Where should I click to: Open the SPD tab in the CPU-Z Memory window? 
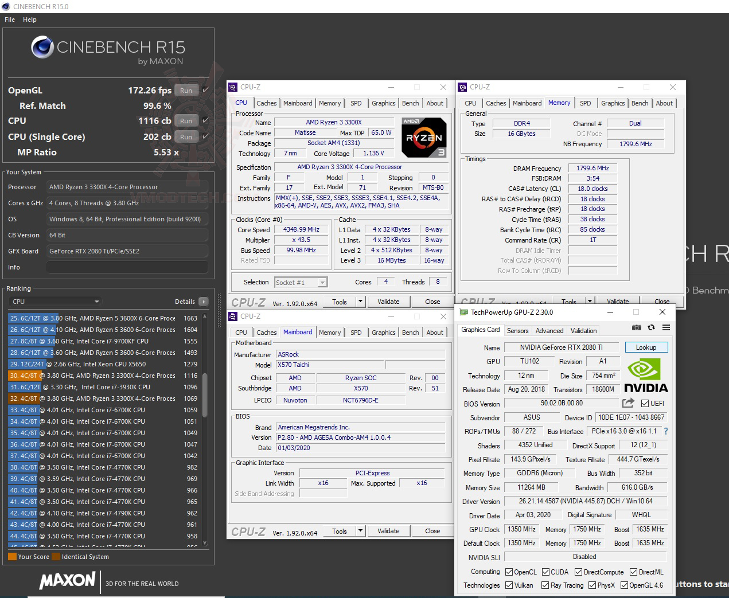585,103
